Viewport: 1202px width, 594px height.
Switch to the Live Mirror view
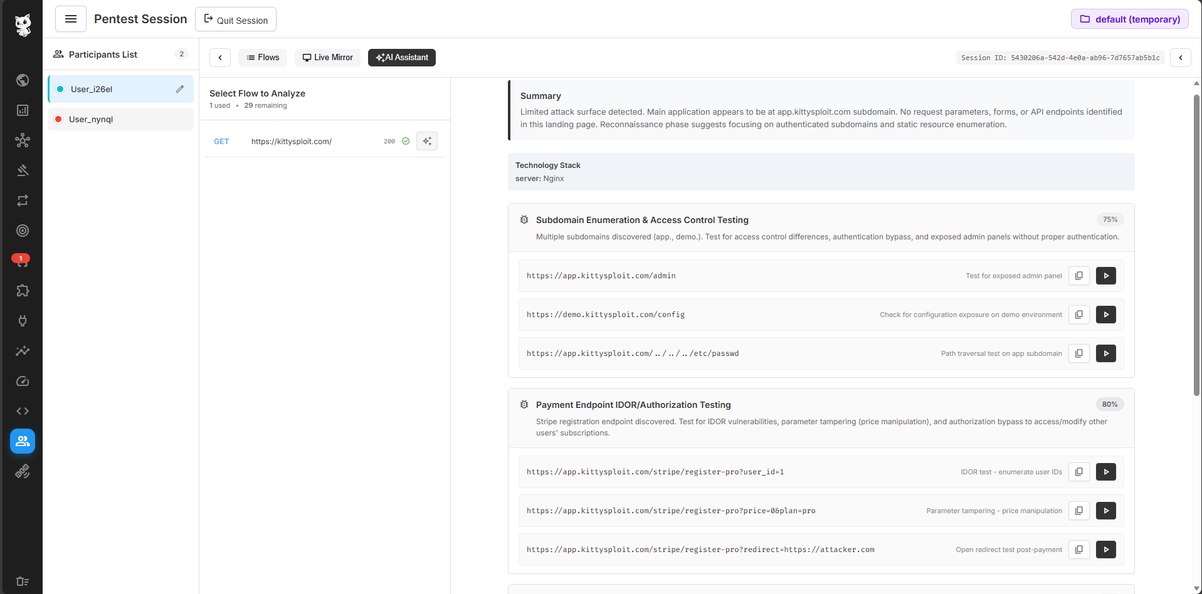pos(327,57)
